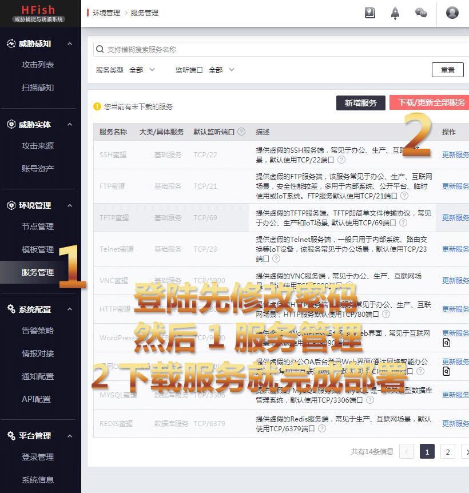Open the 服务类型 filter dropdown
This screenshot has height=493, width=469.
coord(142,70)
